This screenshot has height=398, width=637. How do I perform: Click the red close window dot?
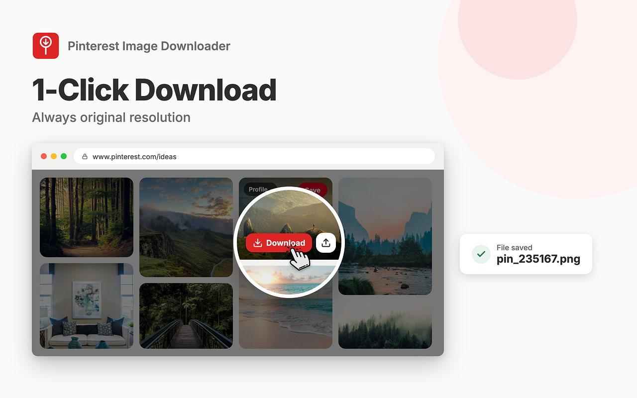point(44,156)
